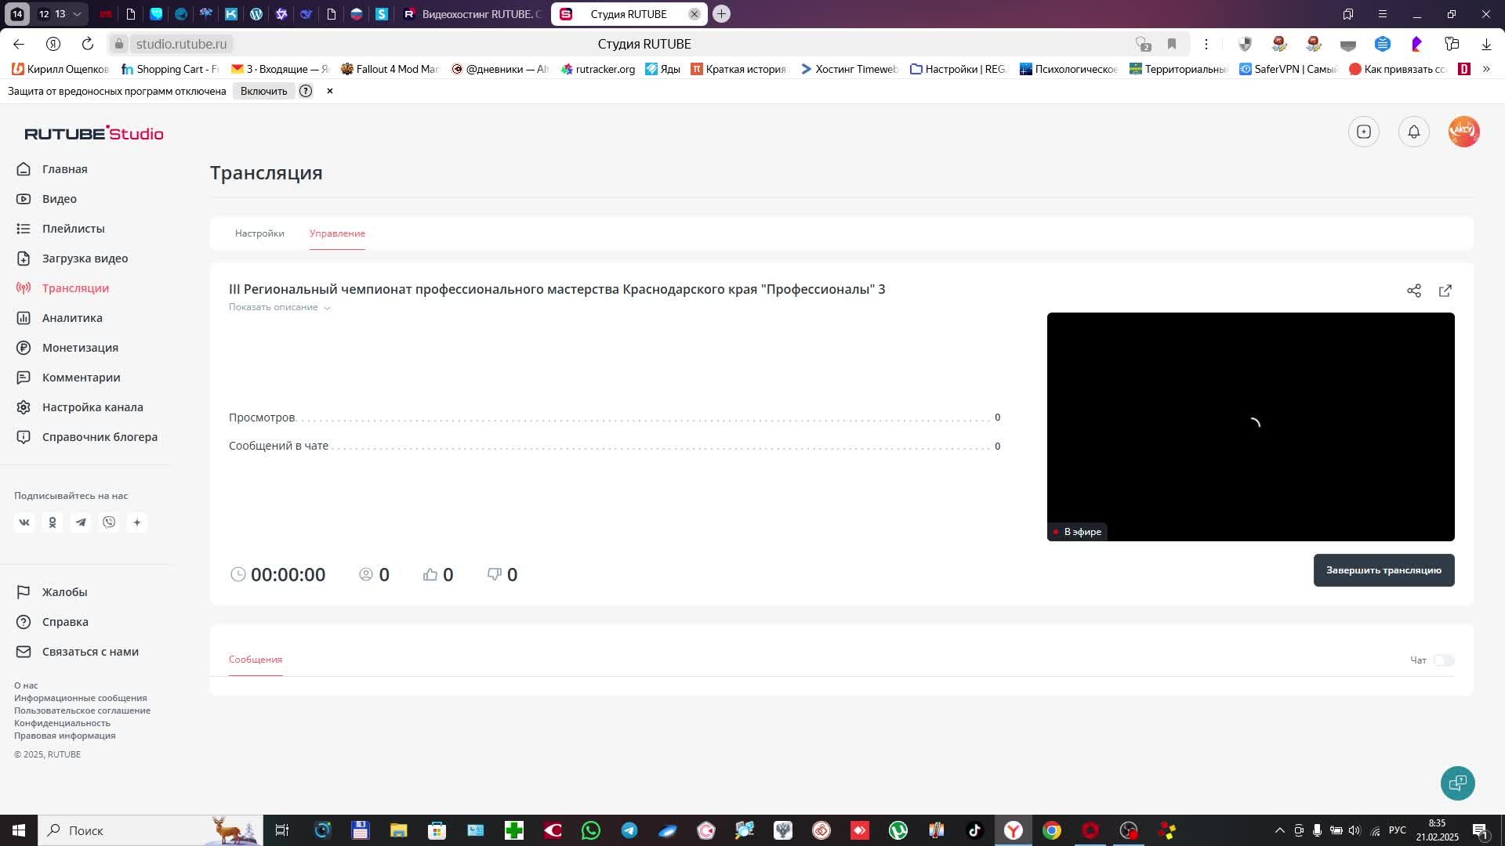Click the add video plus icon
Screen dimensions: 1505x846
click(x=1363, y=132)
